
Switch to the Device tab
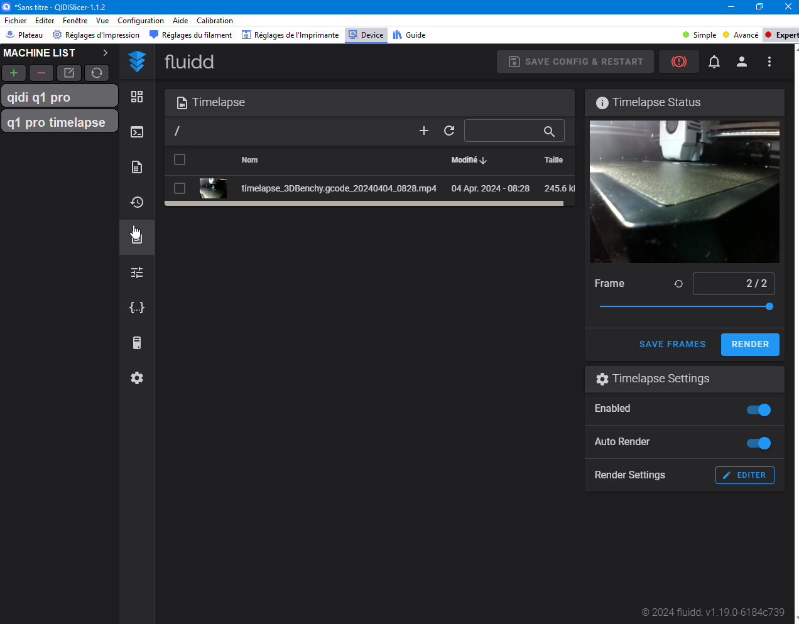366,35
